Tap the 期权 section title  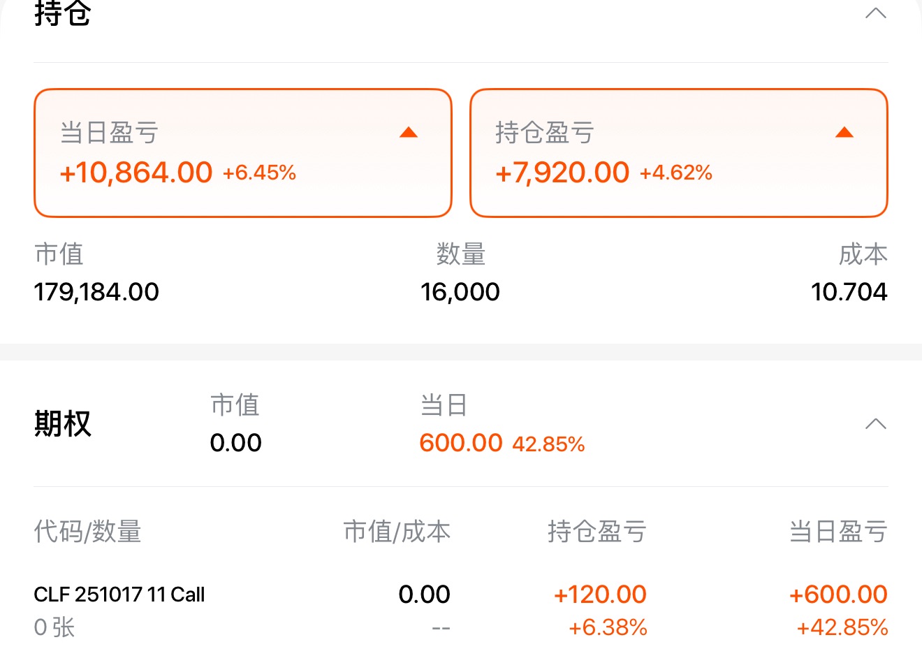[63, 423]
